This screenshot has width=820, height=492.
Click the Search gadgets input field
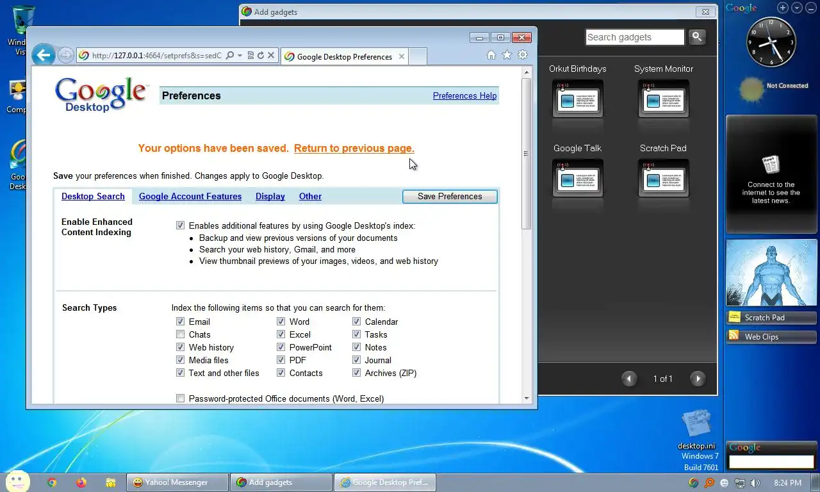pyautogui.click(x=635, y=37)
